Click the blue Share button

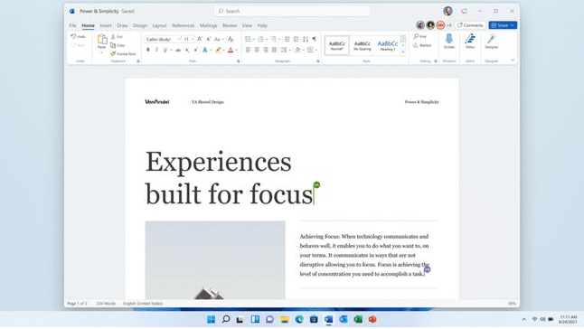(503, 25)
